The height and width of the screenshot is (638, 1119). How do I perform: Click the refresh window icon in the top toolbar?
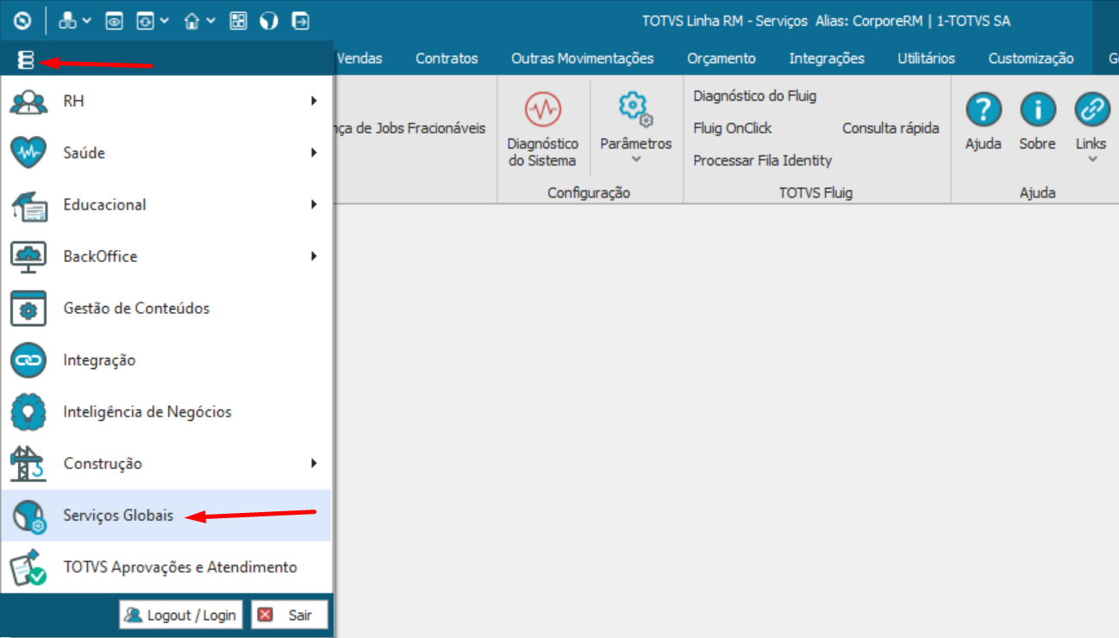pos(145,21)
